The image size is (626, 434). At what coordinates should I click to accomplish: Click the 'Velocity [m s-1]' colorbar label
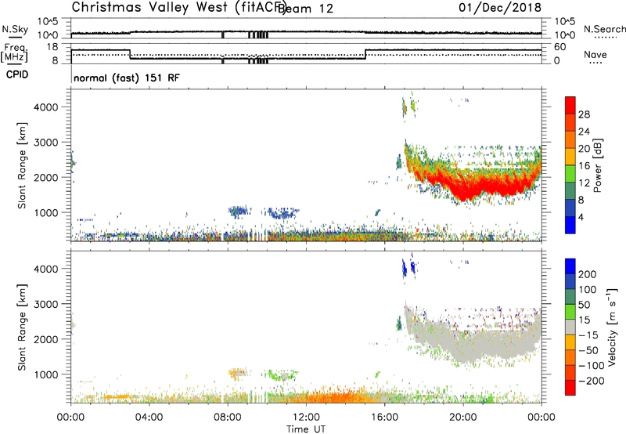[x=612, y=327]
